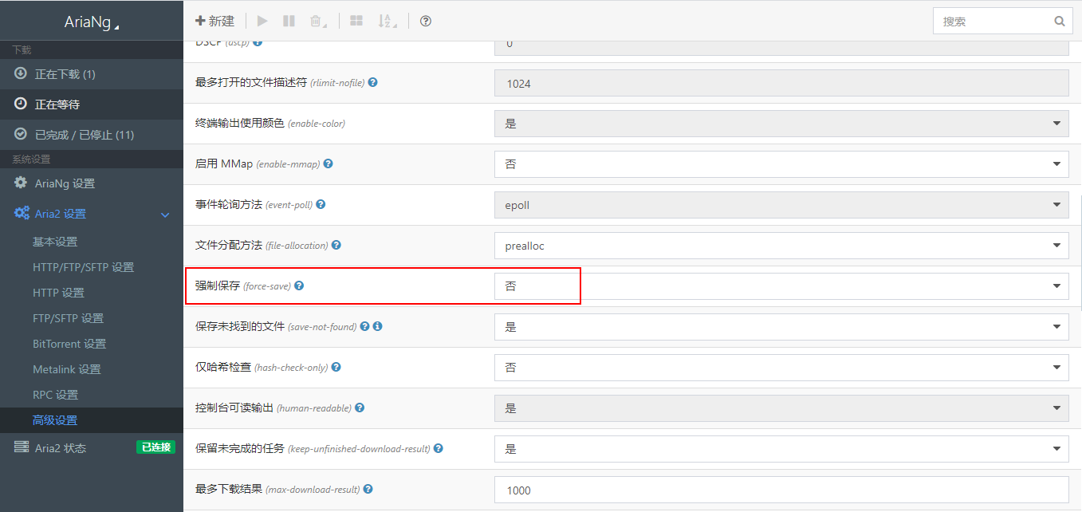
Task: Open RPC 设置 in sidebar
Action: [55, 395]
